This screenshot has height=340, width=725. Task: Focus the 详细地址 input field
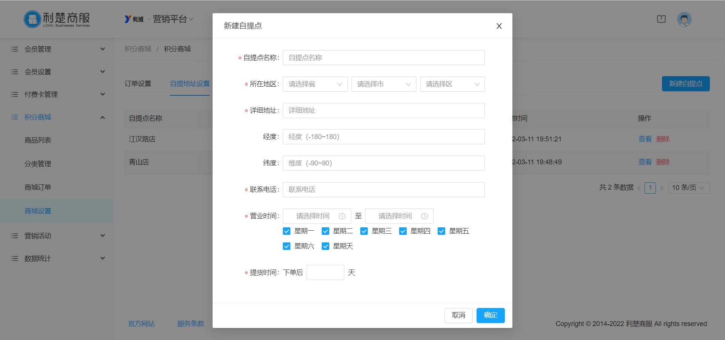[384, 110]
